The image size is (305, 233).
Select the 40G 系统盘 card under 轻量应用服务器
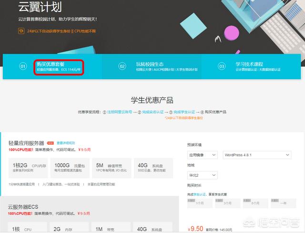(153, 168)
